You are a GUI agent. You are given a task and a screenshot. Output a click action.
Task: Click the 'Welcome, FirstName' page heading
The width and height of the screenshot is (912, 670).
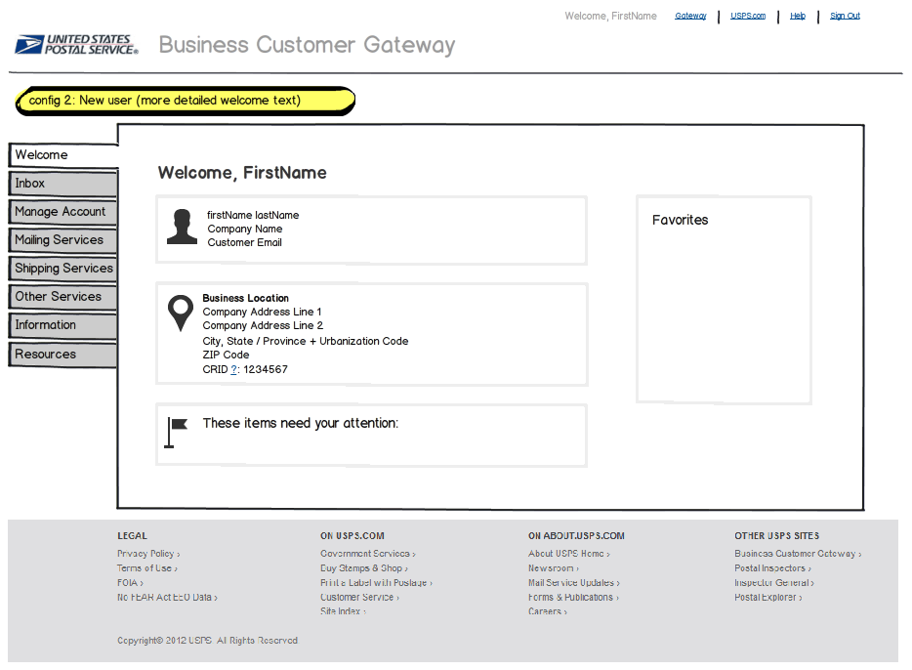pos(242,173)
